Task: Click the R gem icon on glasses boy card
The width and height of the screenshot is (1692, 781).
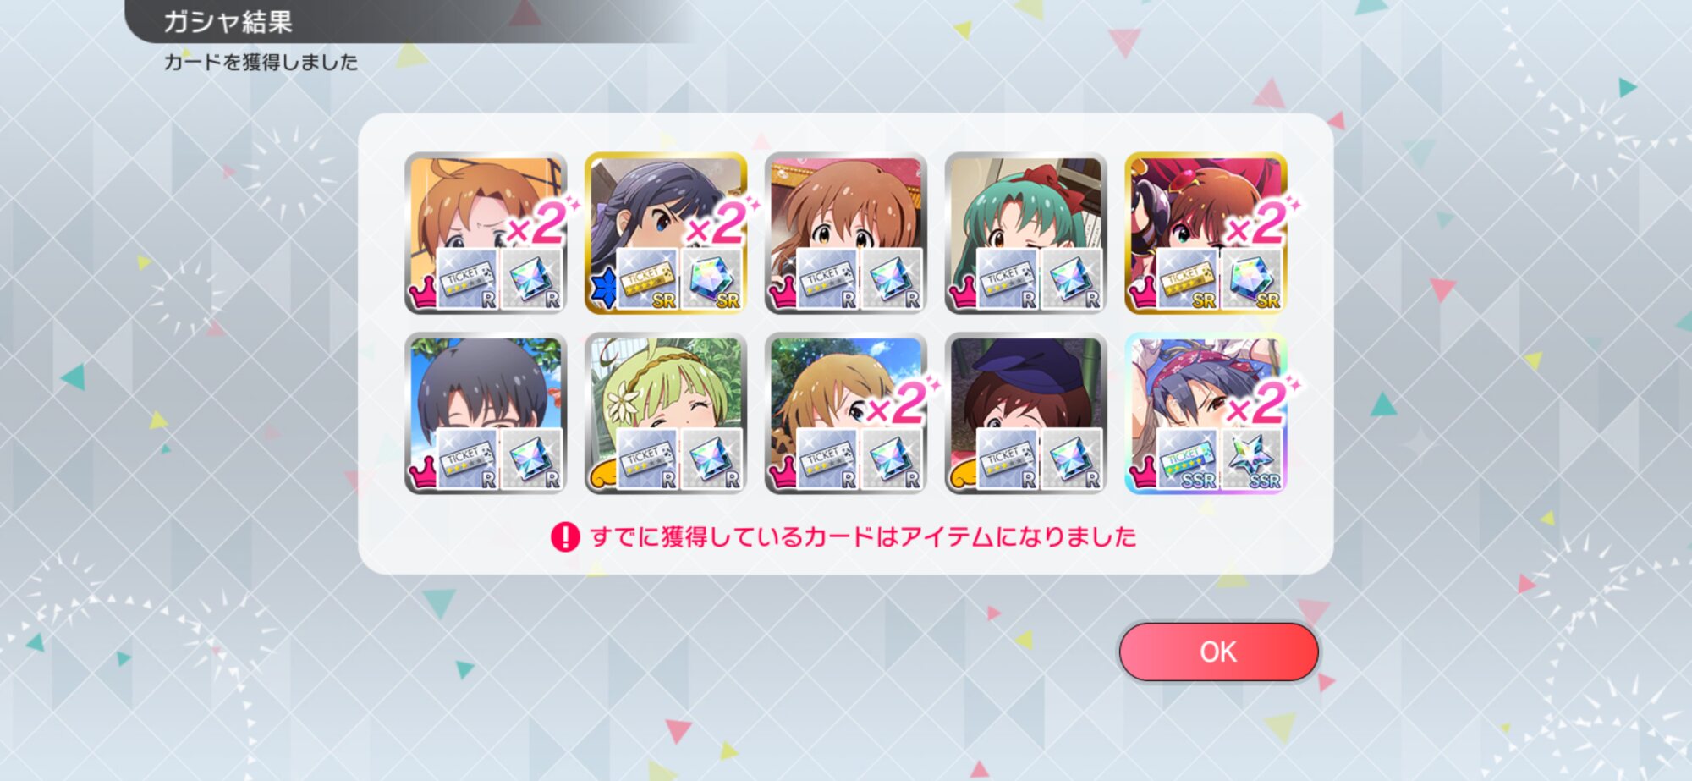Action: pyautogui.click(x=532, y=459)
